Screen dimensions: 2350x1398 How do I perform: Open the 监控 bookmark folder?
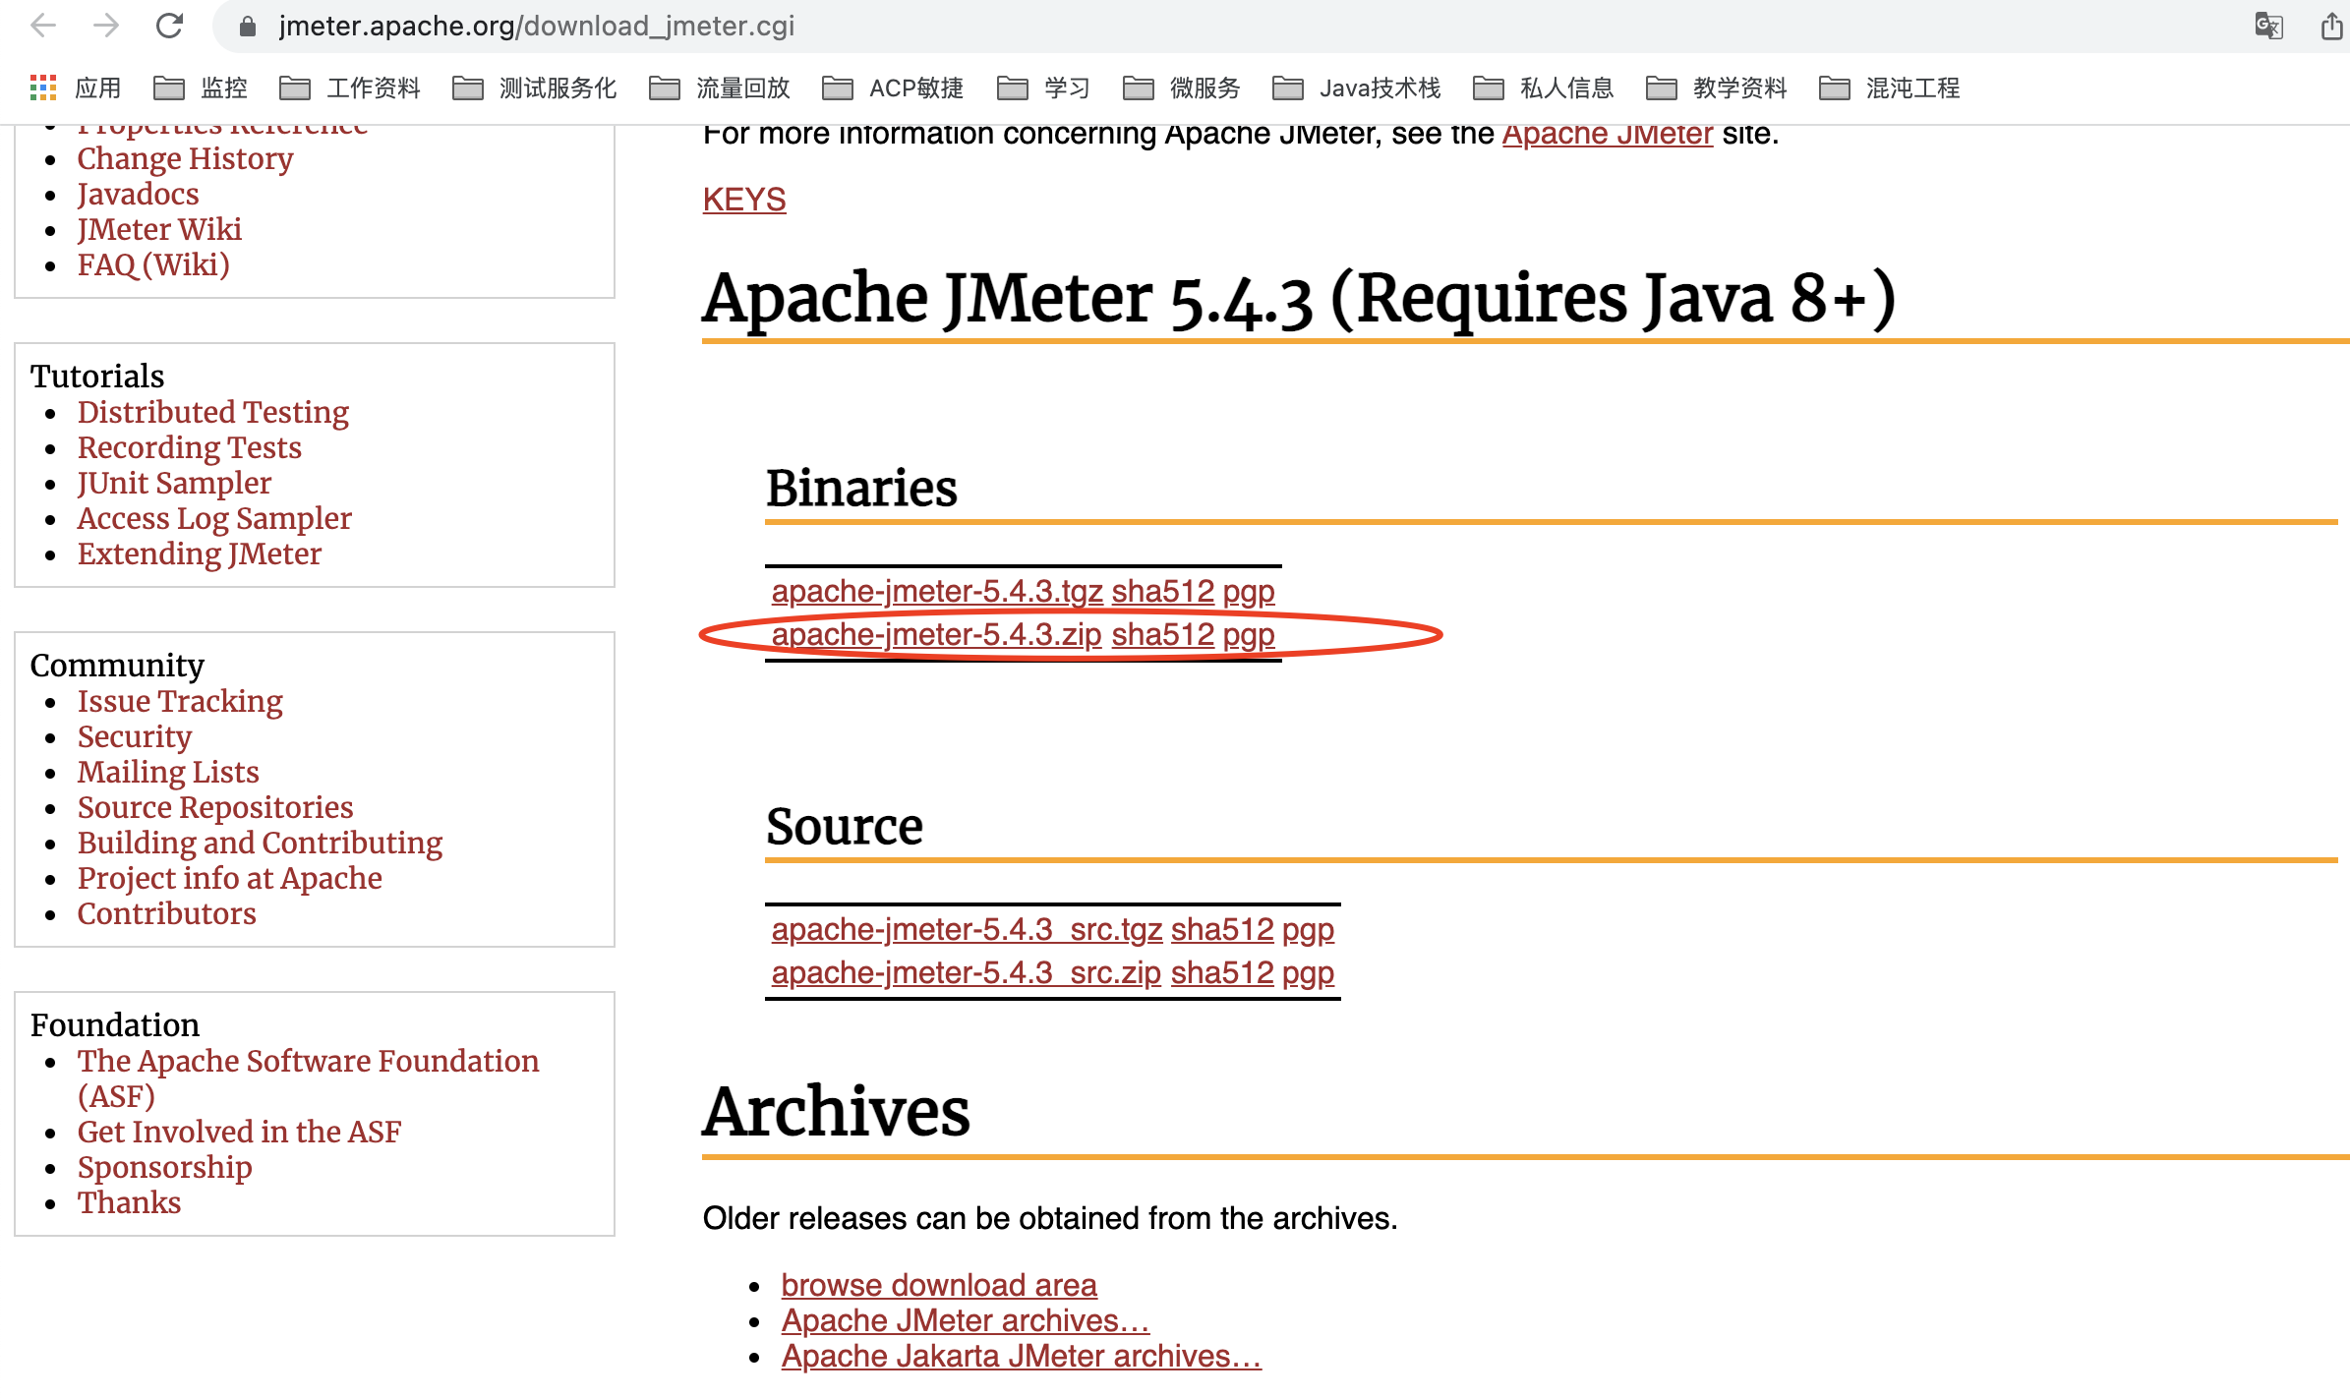[x=201, y=87]
